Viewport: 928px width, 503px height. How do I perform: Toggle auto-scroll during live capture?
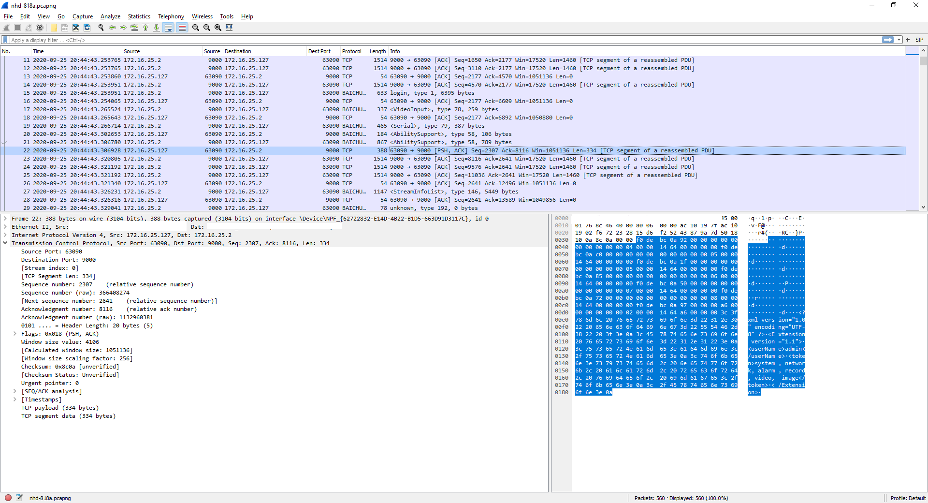pos(168,28)
